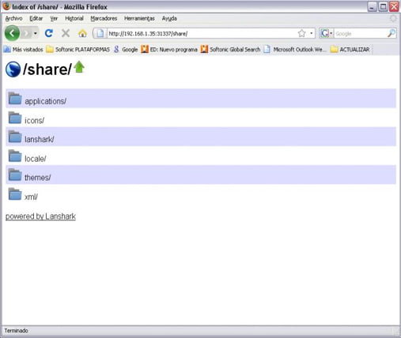Click the Firefox icon in the title bar
Viewport: 401px width, 338px height.
tap(6, 6)
